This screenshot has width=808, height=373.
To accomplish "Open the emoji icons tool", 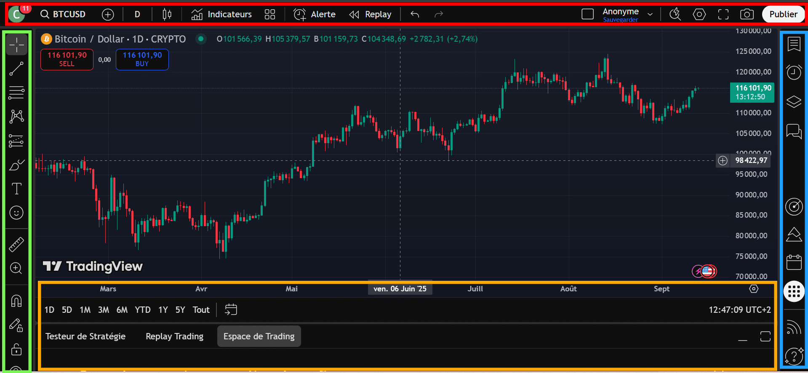I will 16,213.
